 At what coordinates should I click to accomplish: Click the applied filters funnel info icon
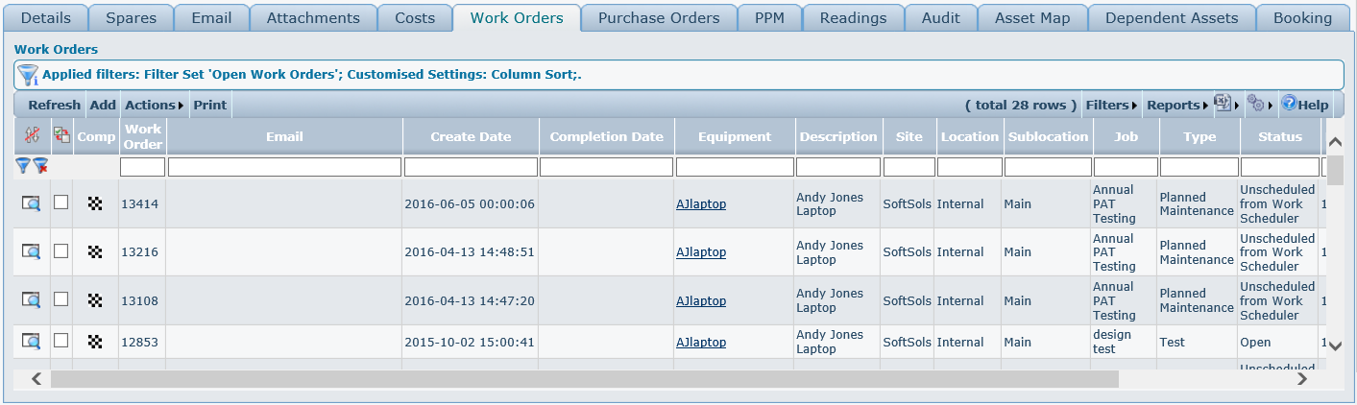click(x=28, y=75)
